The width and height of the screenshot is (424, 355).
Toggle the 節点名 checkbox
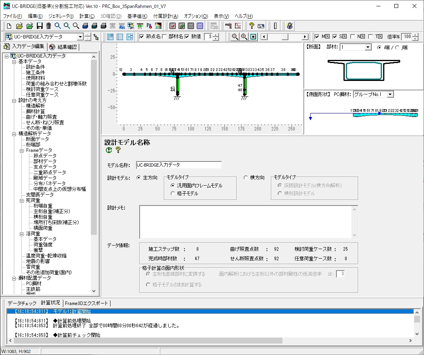pos(142,36)
